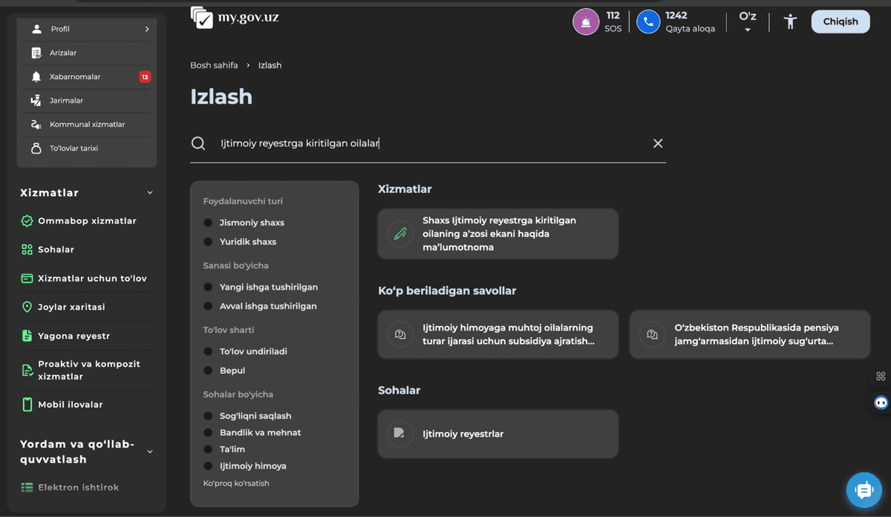
Task: Collapse the Xizmatlar section chevron
Action: pos(150,193)
